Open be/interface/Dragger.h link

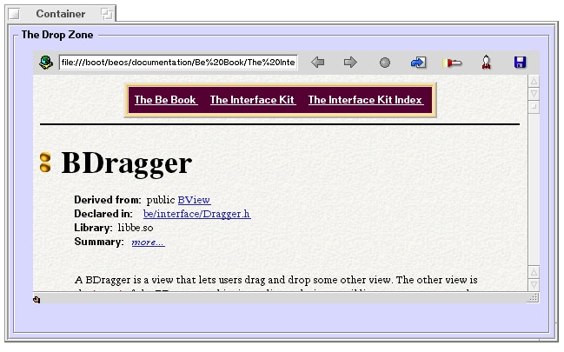tap(196, 214)
